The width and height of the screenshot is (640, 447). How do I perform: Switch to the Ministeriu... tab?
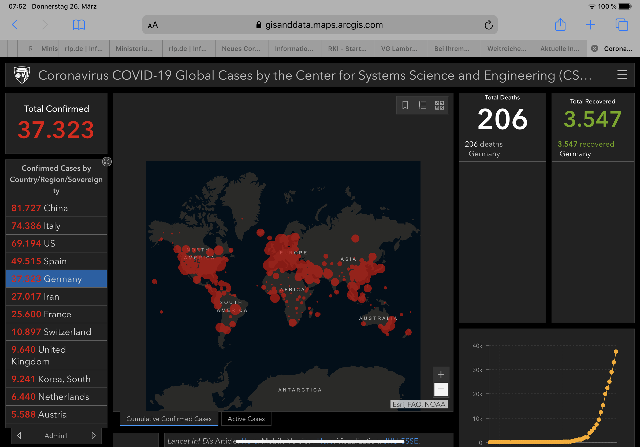[135, 49]
